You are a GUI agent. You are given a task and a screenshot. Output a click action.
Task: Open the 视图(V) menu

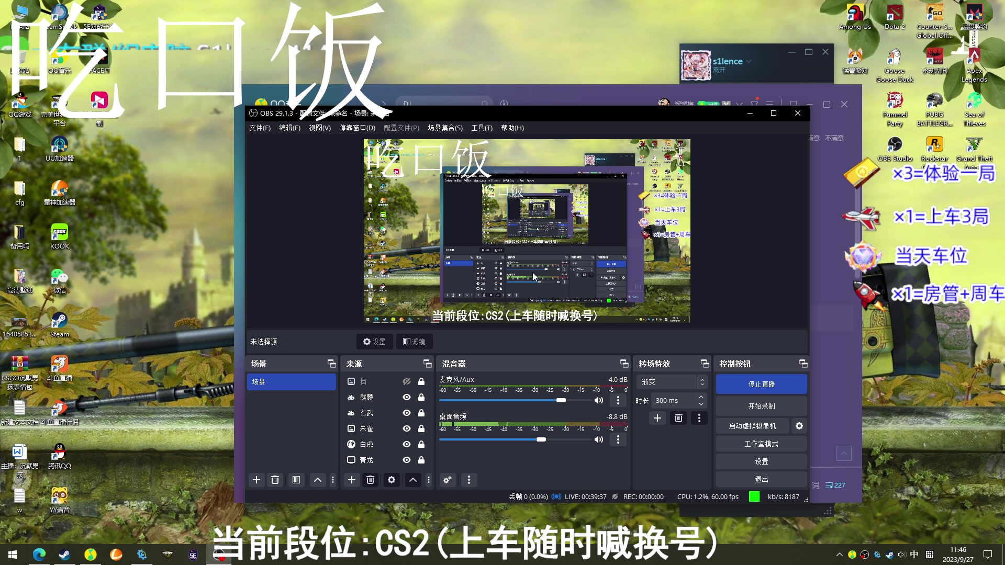pos(320,128)
